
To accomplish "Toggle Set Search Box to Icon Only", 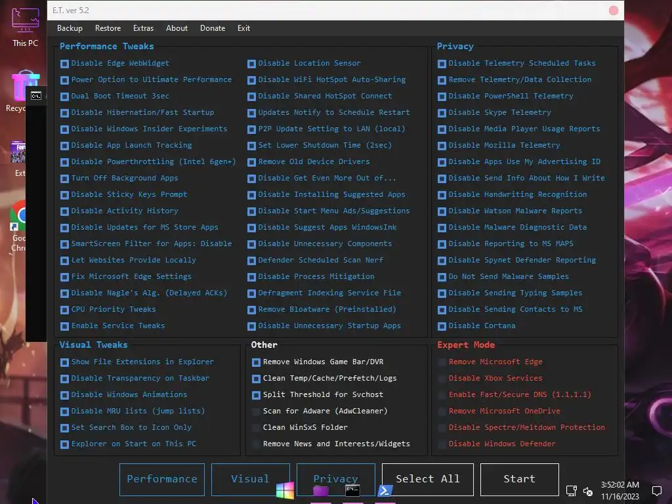I will [65, 428].
